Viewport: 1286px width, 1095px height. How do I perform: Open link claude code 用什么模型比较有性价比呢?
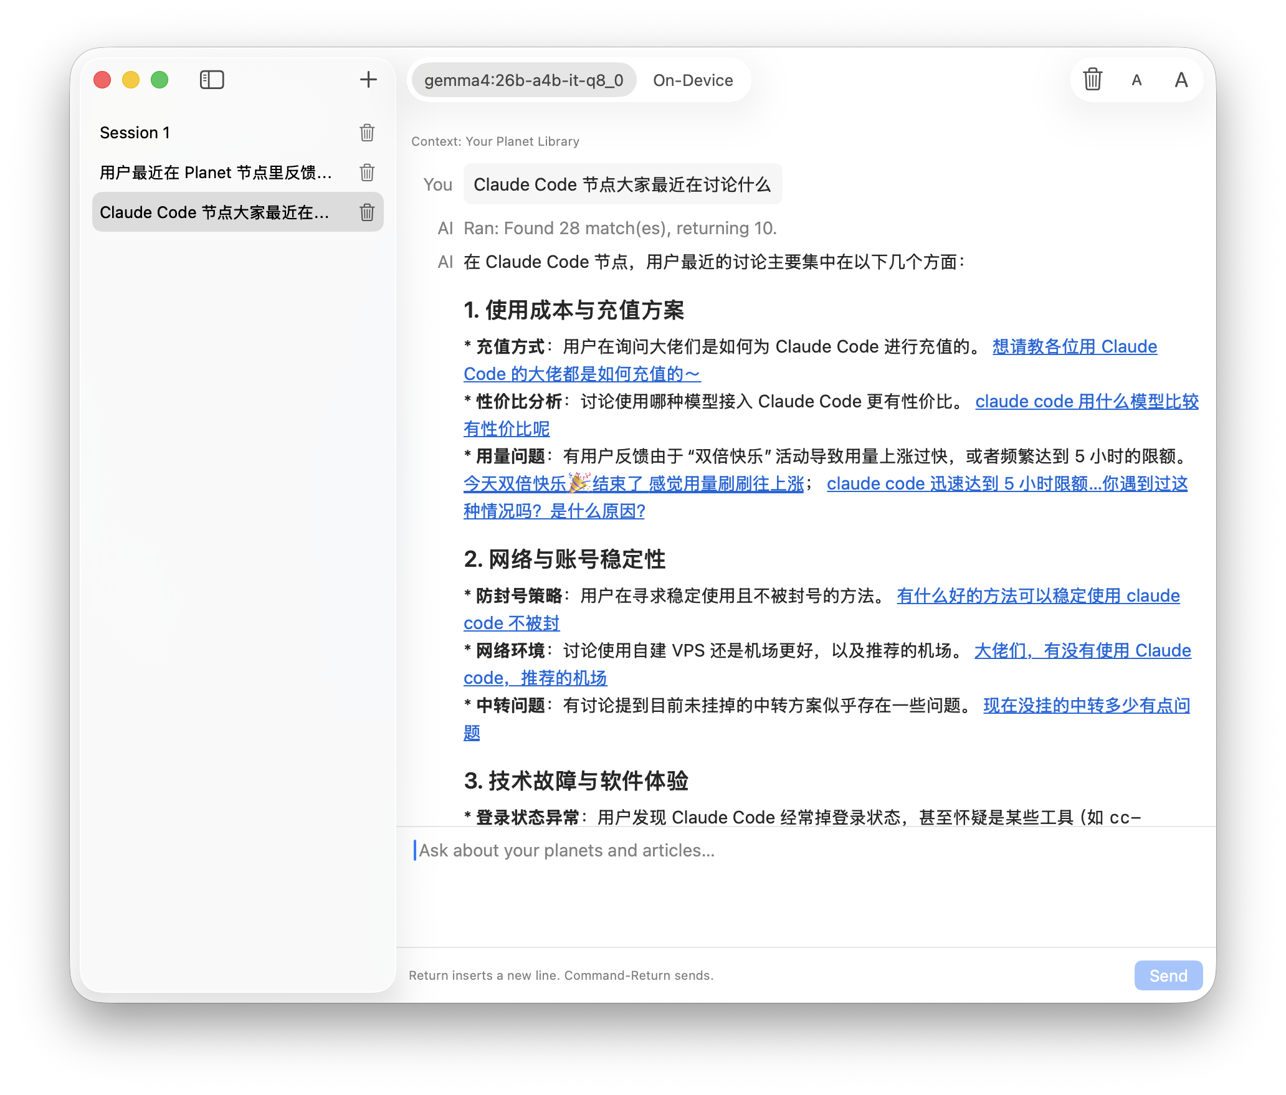(x=1086, y=402)
